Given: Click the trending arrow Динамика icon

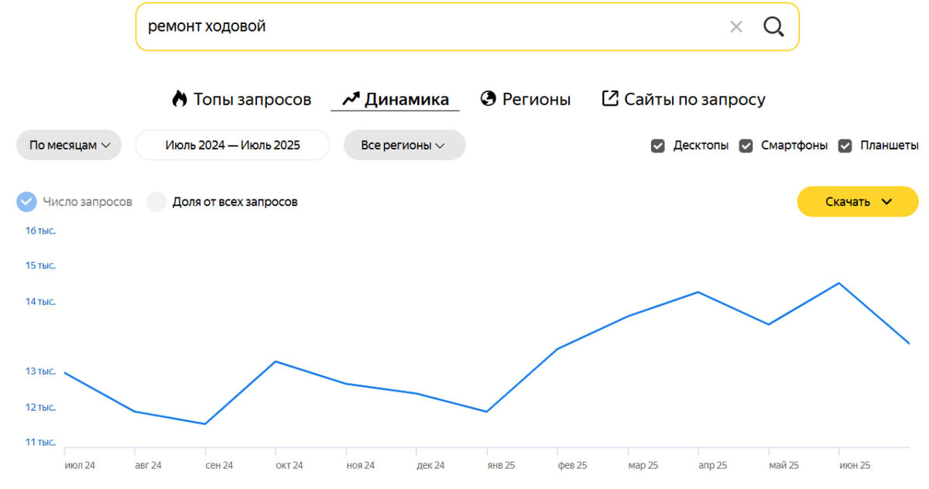Looking at the screenshot, I should (351, 99).
